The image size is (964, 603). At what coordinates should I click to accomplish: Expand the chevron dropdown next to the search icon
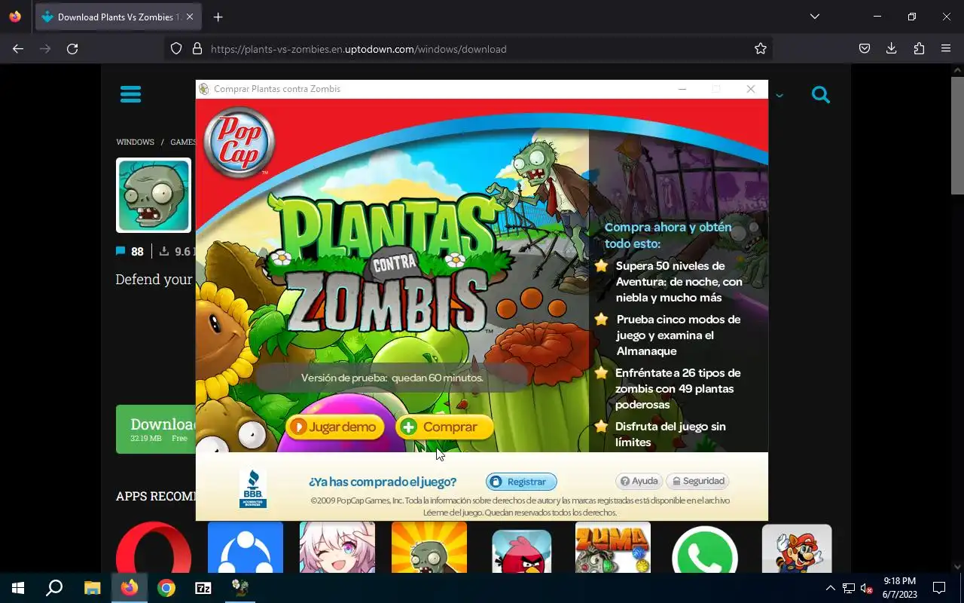[x=779, y=96]
